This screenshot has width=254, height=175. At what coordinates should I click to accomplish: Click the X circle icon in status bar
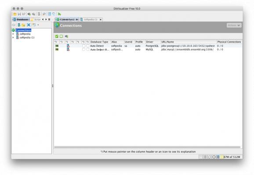pos(214,157)
